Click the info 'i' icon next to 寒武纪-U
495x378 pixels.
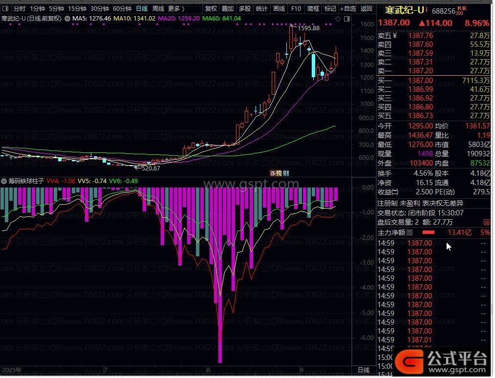[426, 10]
